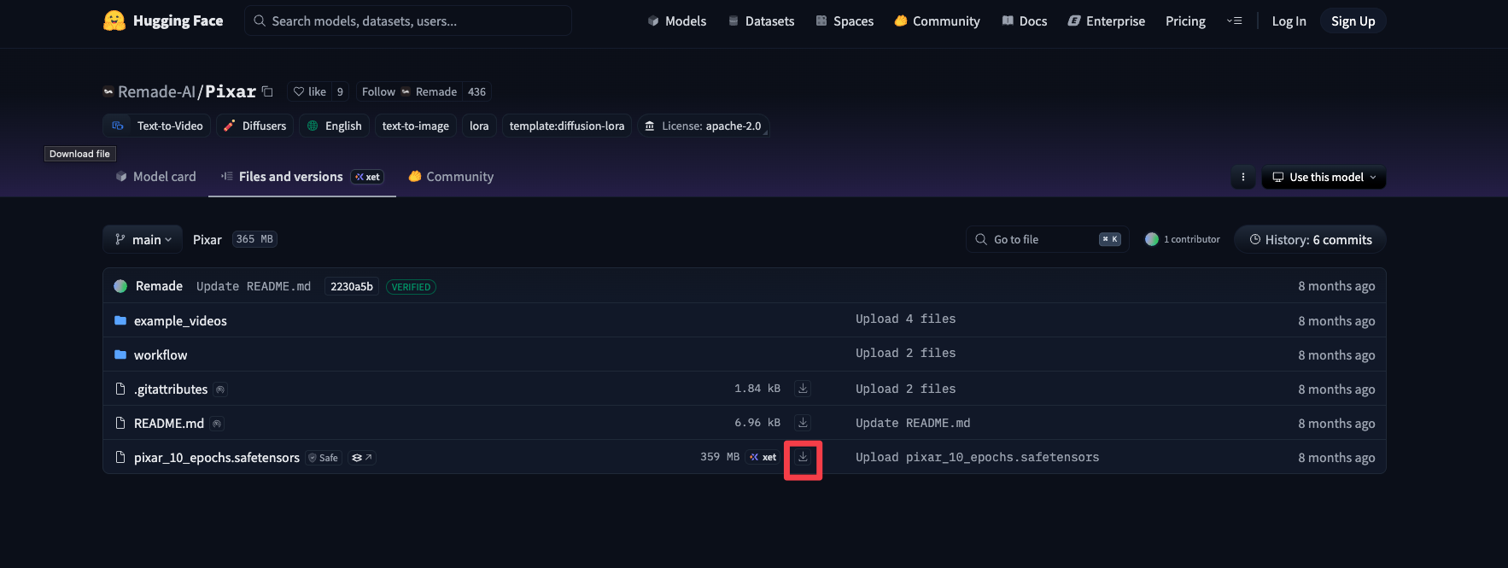View the 1 contributor list

[x=1183, y=239]
